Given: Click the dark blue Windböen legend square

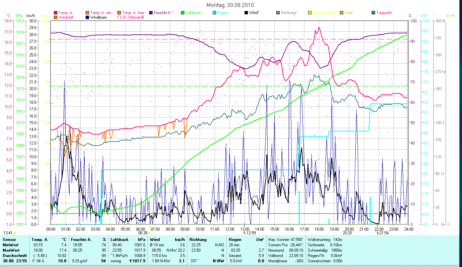Looking at the screenshot, I should click(x=88, y=17).
